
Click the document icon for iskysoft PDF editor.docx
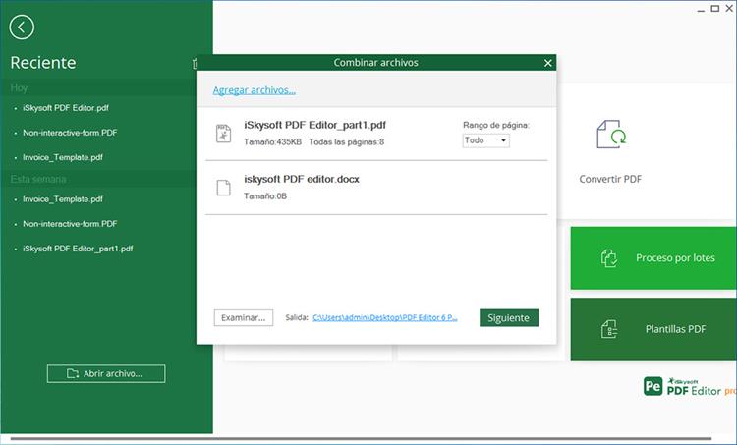(x=224, y=187)
